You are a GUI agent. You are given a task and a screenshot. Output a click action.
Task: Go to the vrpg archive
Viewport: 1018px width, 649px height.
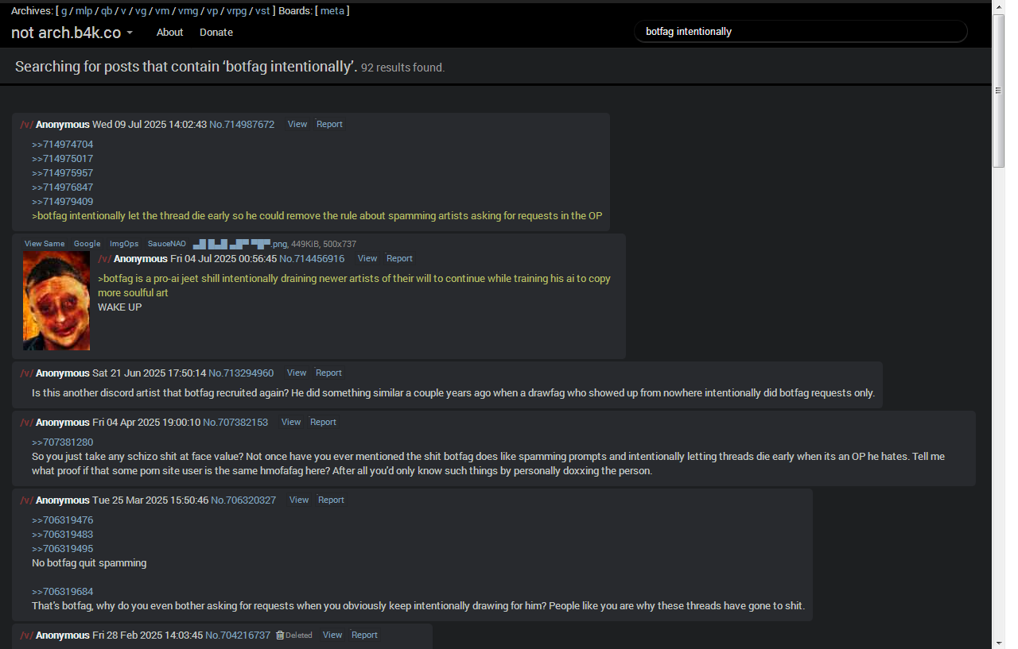pyautogui.click(x=236, y=10)
